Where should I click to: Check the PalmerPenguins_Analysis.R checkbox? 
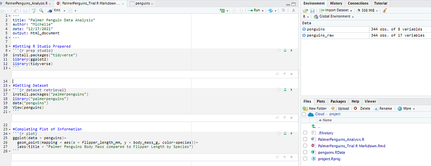(x=305, y=139)
